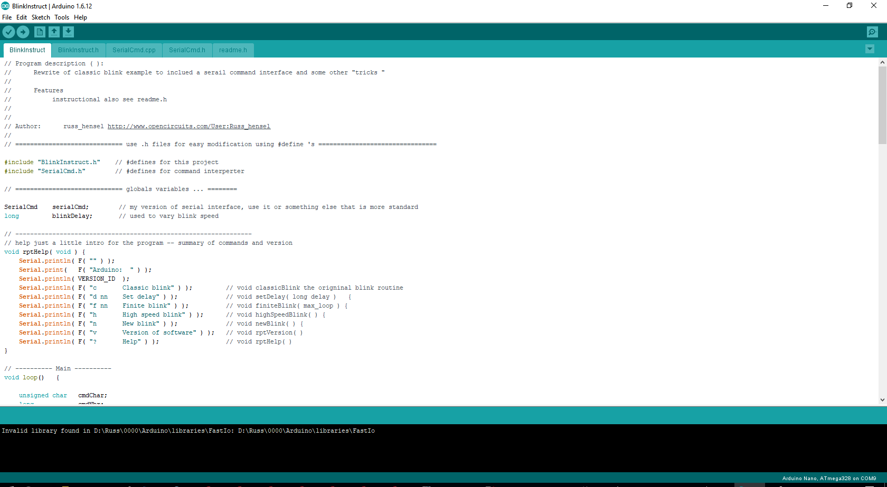The width and height of the screenshot is (887, 487).
Task: Open the Help menu
Action: (80, 17)
